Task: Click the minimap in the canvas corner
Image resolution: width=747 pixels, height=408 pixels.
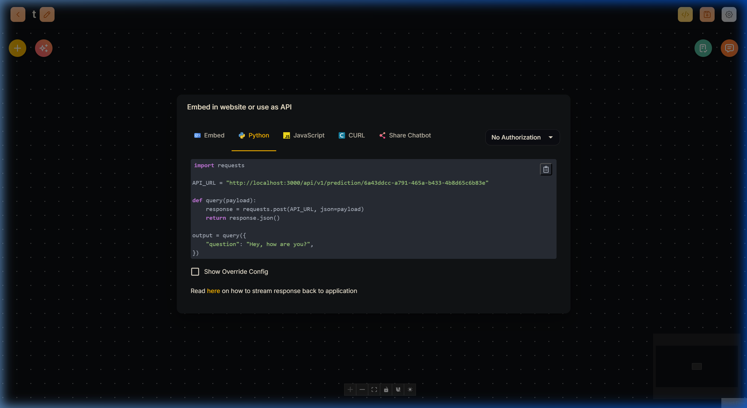Action: click(x=697, y=366)
